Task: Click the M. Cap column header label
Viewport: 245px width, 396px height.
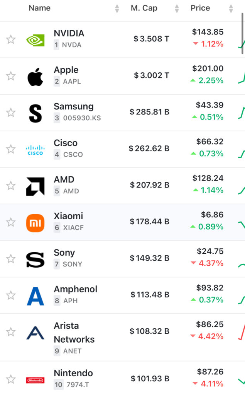Action: tap(144, 8)
